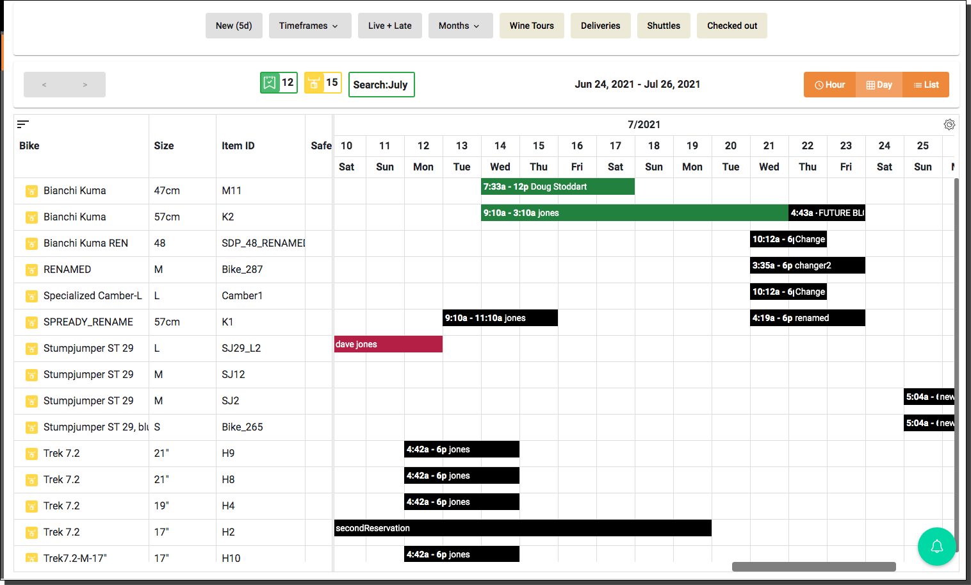Open the gear settings icon near 7/2021
Image resolution: width=971 pixels, height=585 pixels.
(x=949, y=124)
